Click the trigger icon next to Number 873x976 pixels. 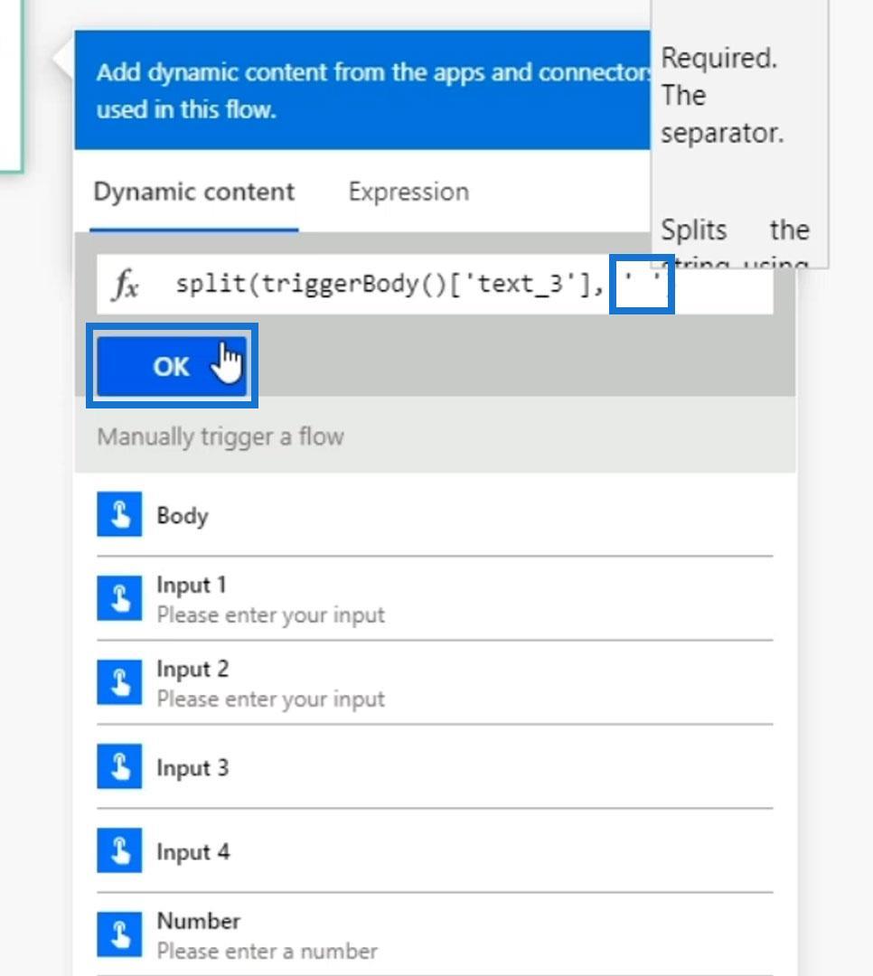pyautogui.click(x=119, y=934)
